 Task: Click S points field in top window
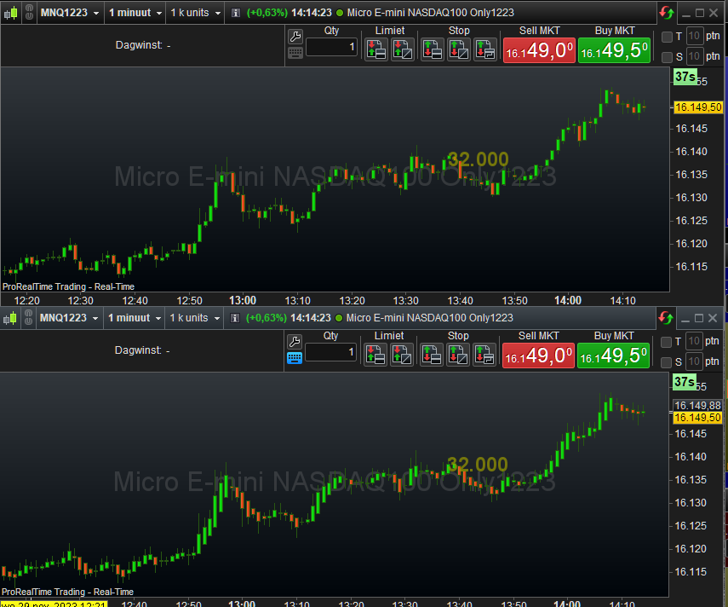(x=694, y=57)
